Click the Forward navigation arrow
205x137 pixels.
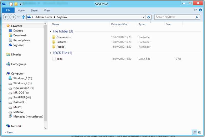[13, 17]
